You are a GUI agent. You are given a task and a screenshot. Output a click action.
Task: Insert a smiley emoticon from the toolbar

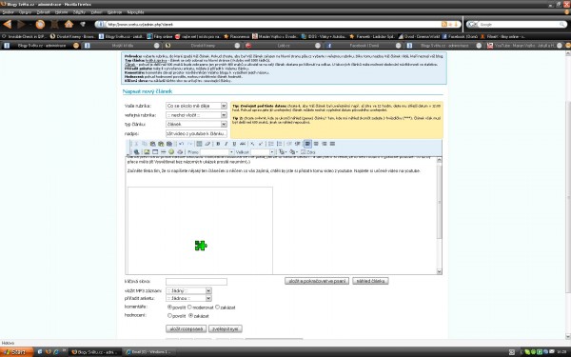pos(171,152)
